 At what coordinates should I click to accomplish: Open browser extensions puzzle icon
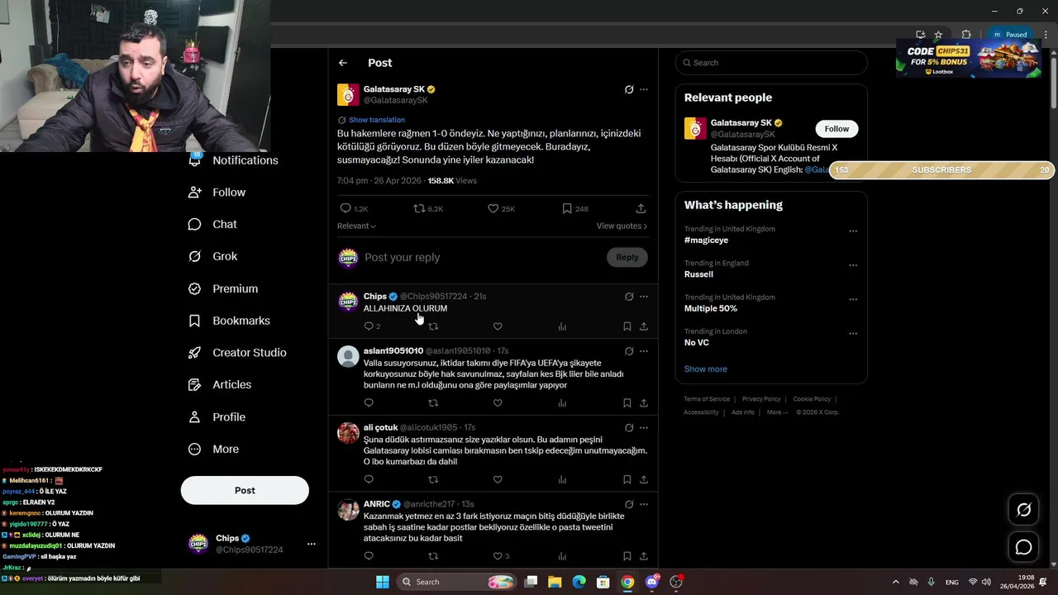(x=966, y=35)
